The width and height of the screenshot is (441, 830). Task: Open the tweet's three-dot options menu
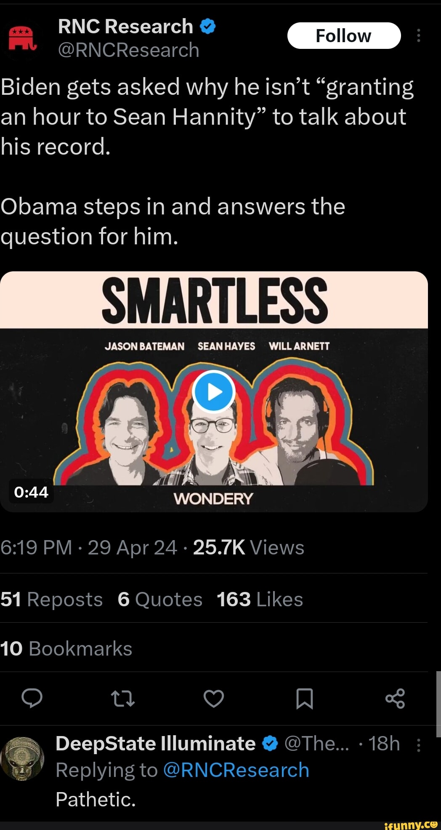(418, 36)
